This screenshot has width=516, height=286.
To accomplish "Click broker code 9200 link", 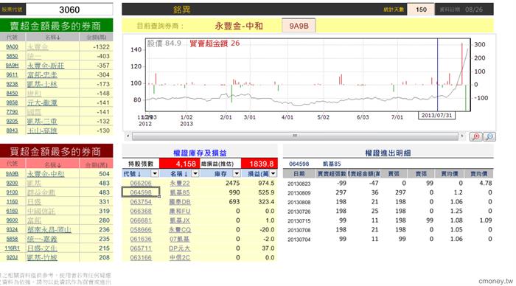I will click(12, 183).
